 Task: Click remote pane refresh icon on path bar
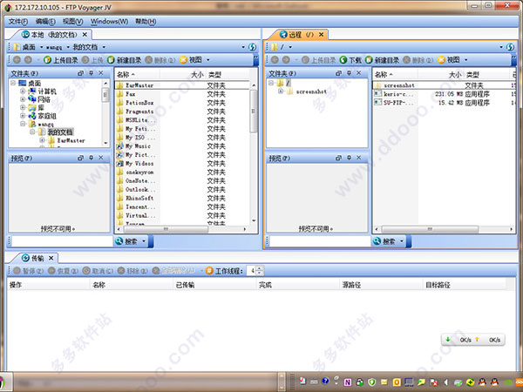point(510,47)
